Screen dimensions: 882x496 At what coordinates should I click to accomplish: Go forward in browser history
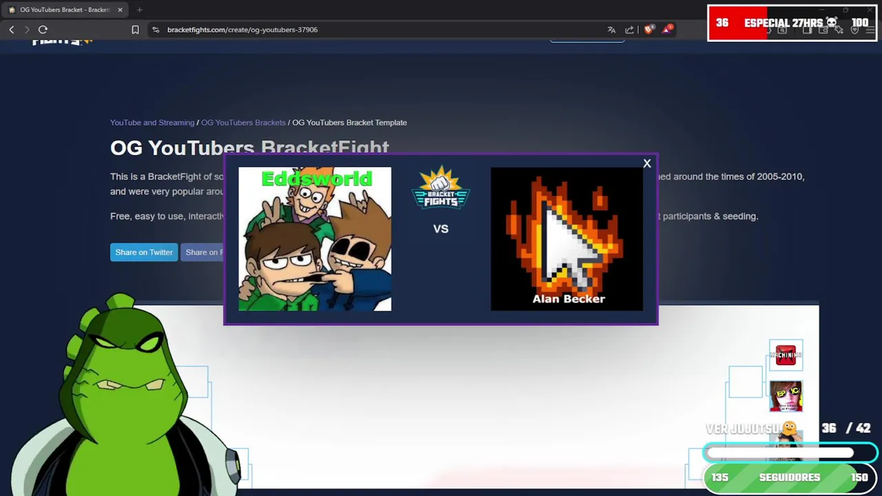coord(27,30)
